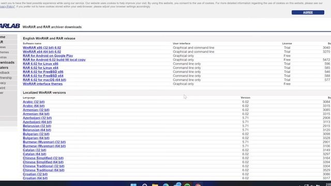Click the RARLAB logo
The height and width of the screenshot is (186, 331).
[10, 26]
